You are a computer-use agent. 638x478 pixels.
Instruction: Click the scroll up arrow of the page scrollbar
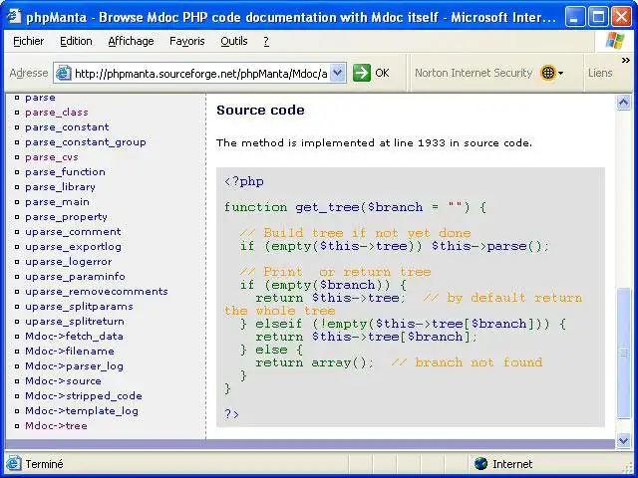(x=623, y=102)
